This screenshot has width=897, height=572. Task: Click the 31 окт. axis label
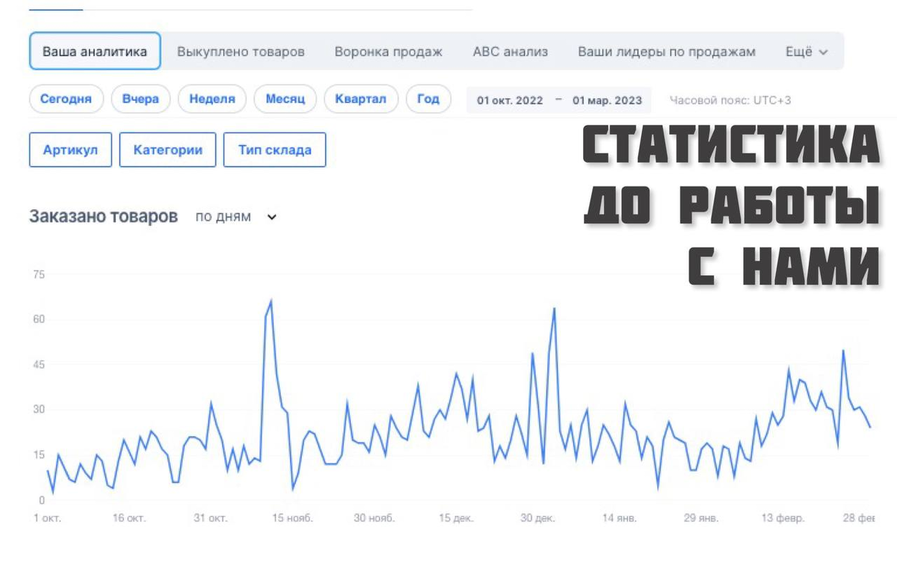pyautogui.click(x=210, y=518)
